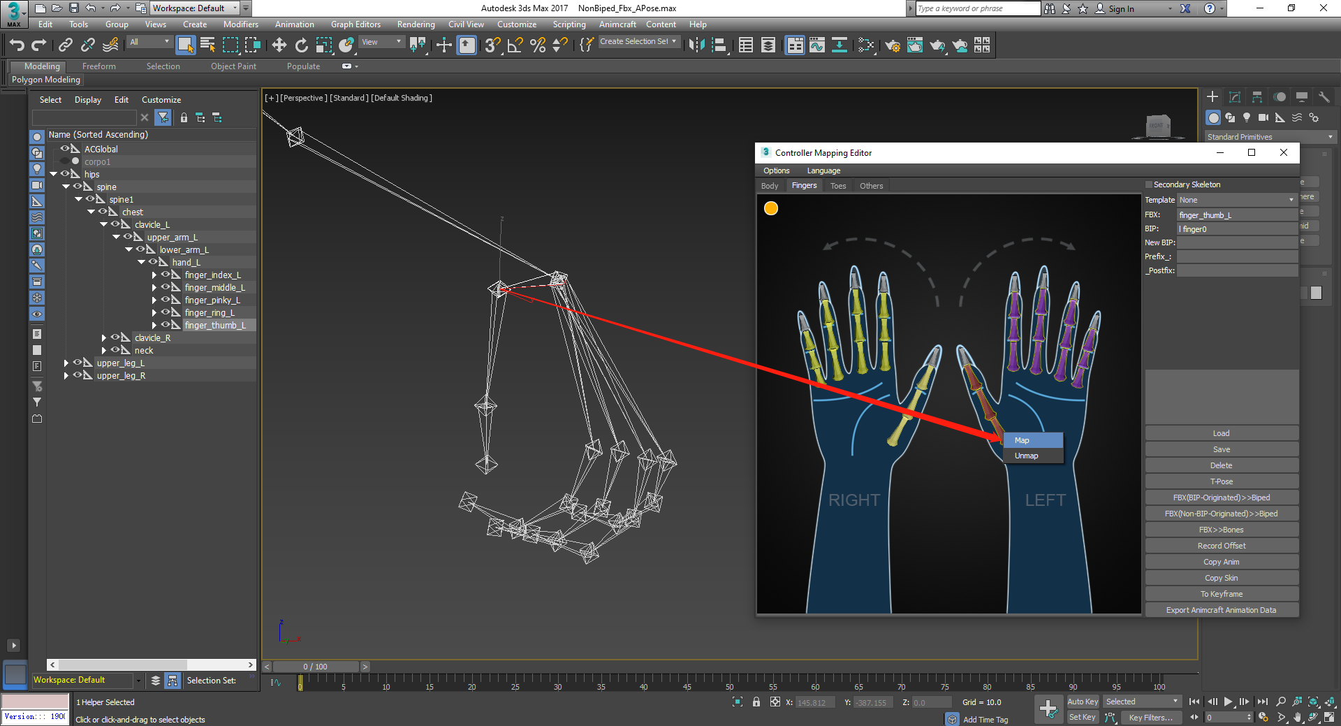The width and height of the screenshot is (1341, 726).
Task: Activate the Select and Link tool
Action: (x=66, y=45)
